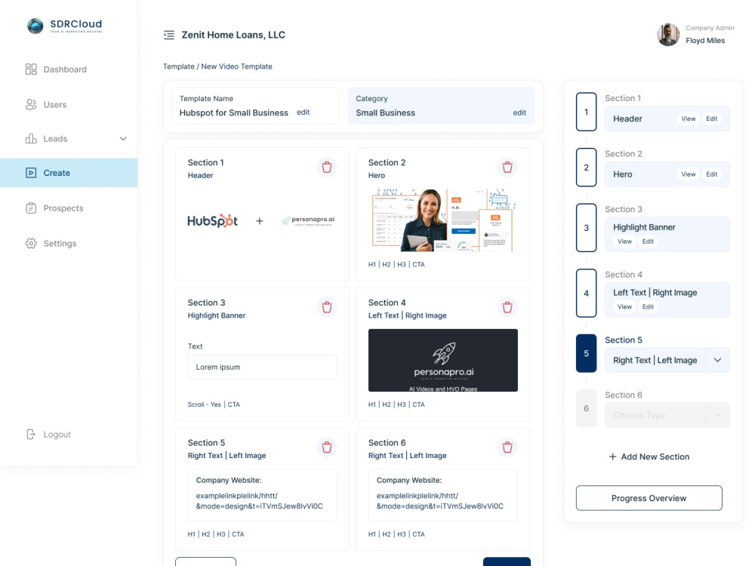Click Floyd Miles profile avatar
The width and height of the screenshot is (755, 566).
(668, 35)
